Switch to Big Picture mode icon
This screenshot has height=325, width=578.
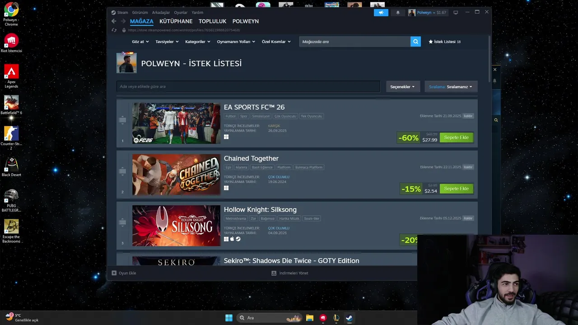456,13
